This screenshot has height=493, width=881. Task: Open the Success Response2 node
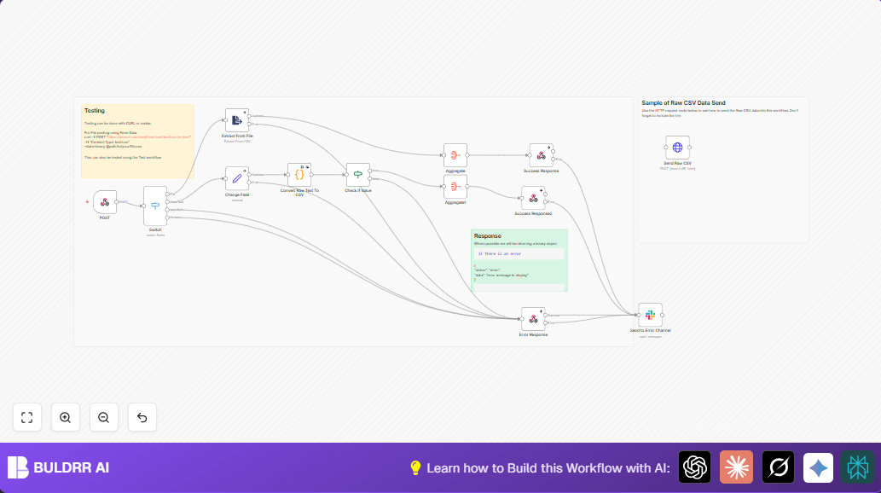click(533, 198)
